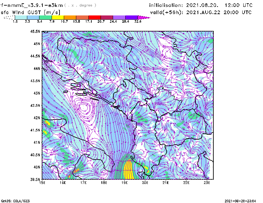The image size is (263, 203).
Task: Select the orange 10.7–13.8 legend swatch
Action: pos(70,17)
